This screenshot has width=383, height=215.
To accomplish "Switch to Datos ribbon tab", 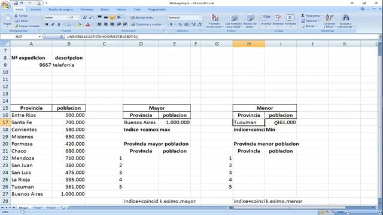I will coord(105,10).
